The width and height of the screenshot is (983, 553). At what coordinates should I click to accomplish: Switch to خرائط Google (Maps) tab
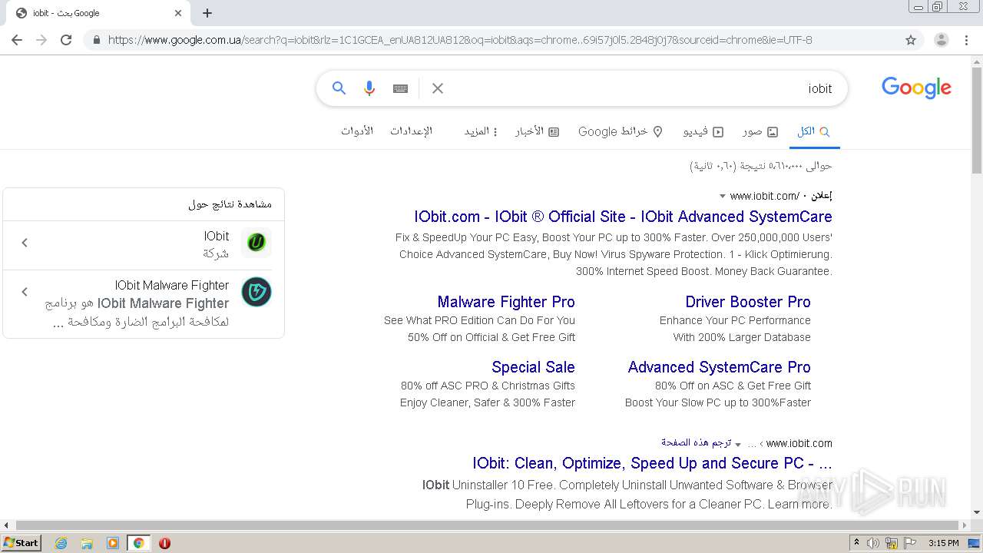pos(621,131)
